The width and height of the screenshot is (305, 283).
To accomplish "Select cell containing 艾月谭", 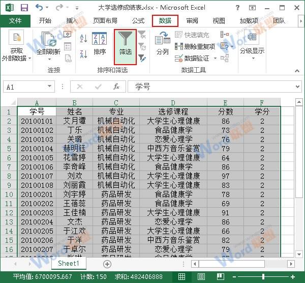I will click(74, 121).
